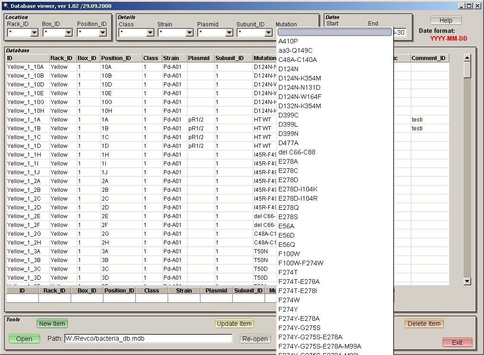Image resolution: width=484 pixels, height=355 pixels.
Task: Open the Rack_ID filter dropdown
Action: pos(34,32)
